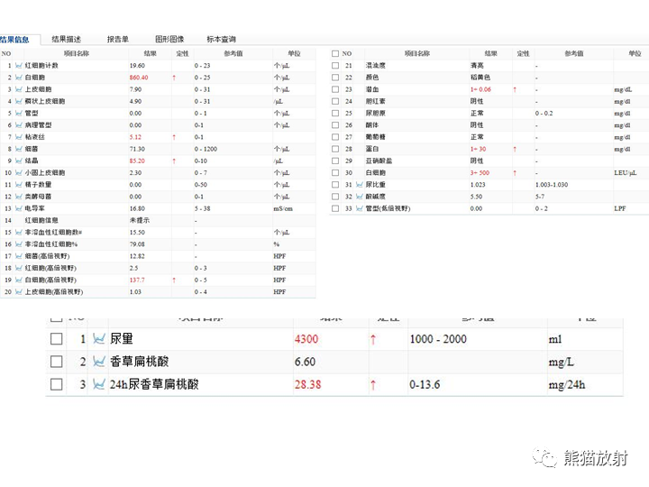Check the box for row 33 管型(低倍视野)
649x487 pixels.
(x=335, y=208)
